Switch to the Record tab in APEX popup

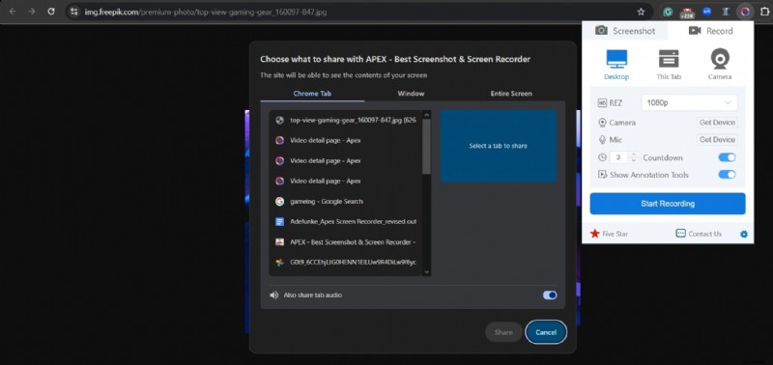[710, 31]
